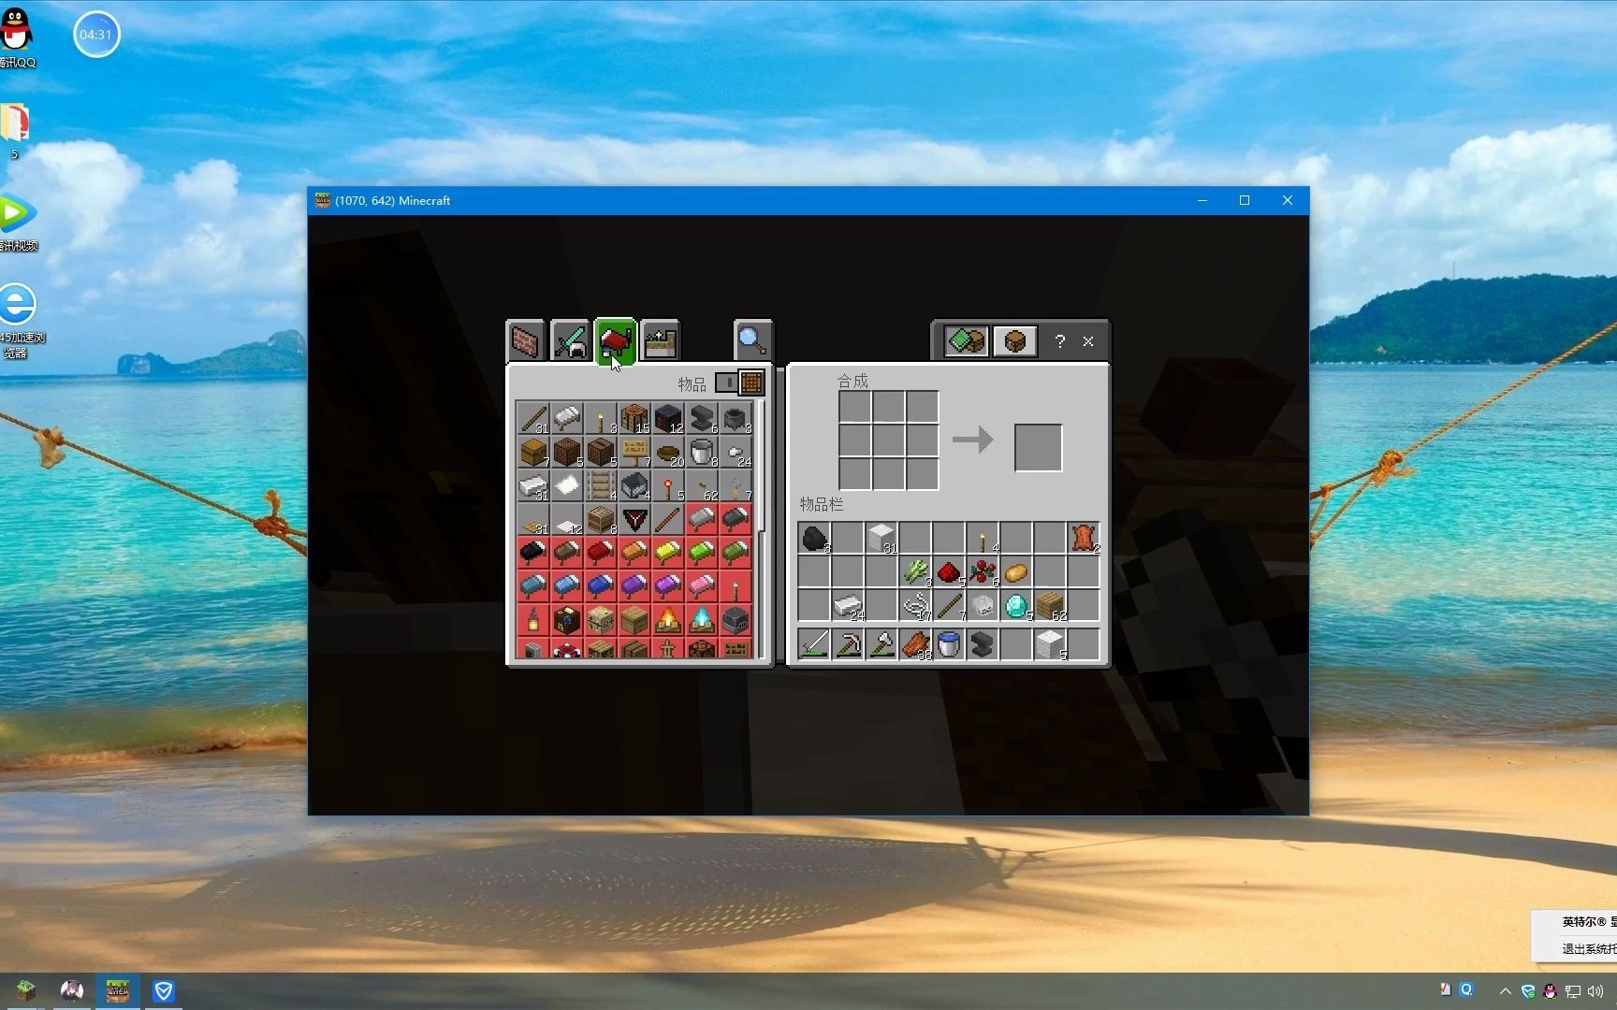Screen dimensions: 1617x1010
Task: Click the top-left crafting grid slot
Action: [x=855, y=407]
